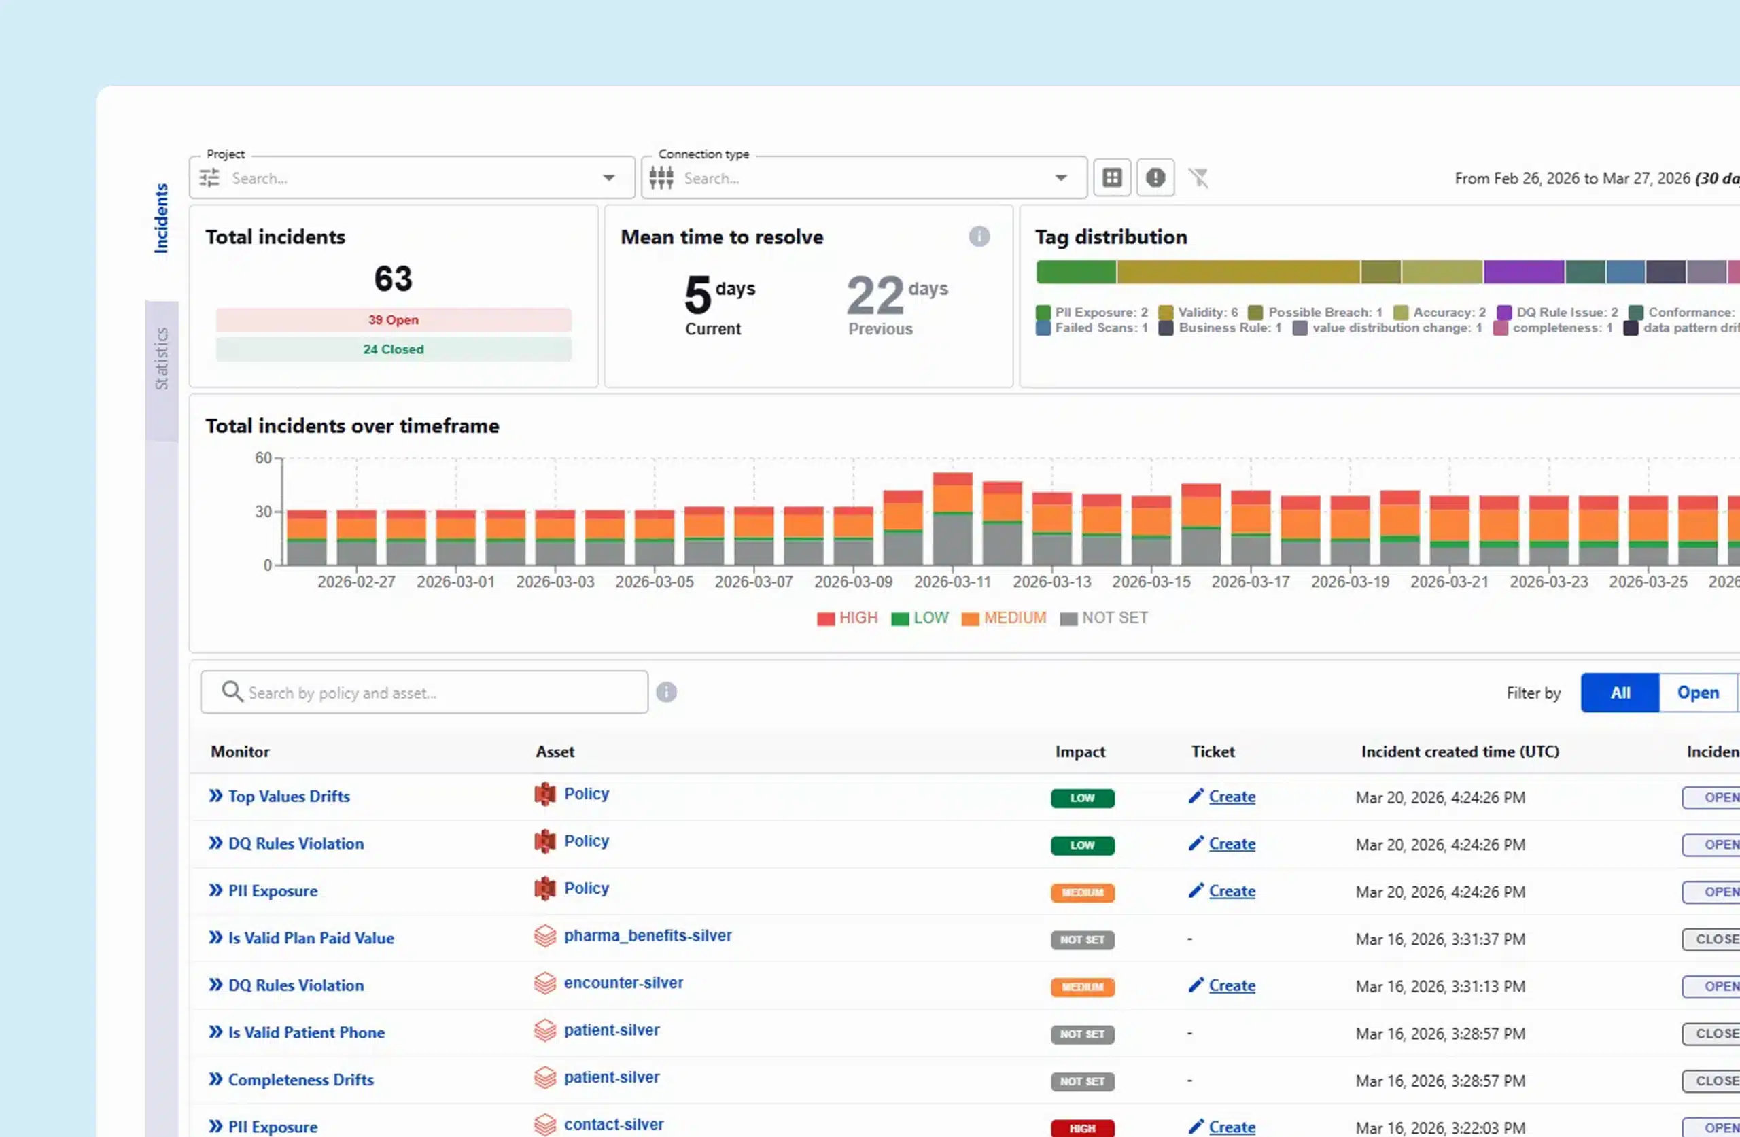Open the pharma_benefits-silver asset
The width and height of the screenshot is (1740, 1137).
point(648,936)
